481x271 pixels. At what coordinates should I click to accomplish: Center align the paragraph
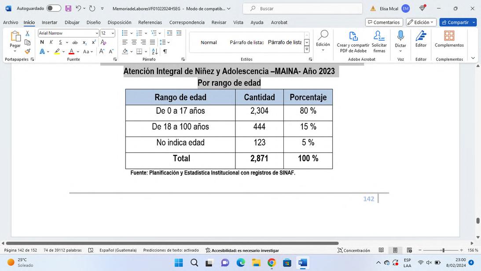(134, 42)
